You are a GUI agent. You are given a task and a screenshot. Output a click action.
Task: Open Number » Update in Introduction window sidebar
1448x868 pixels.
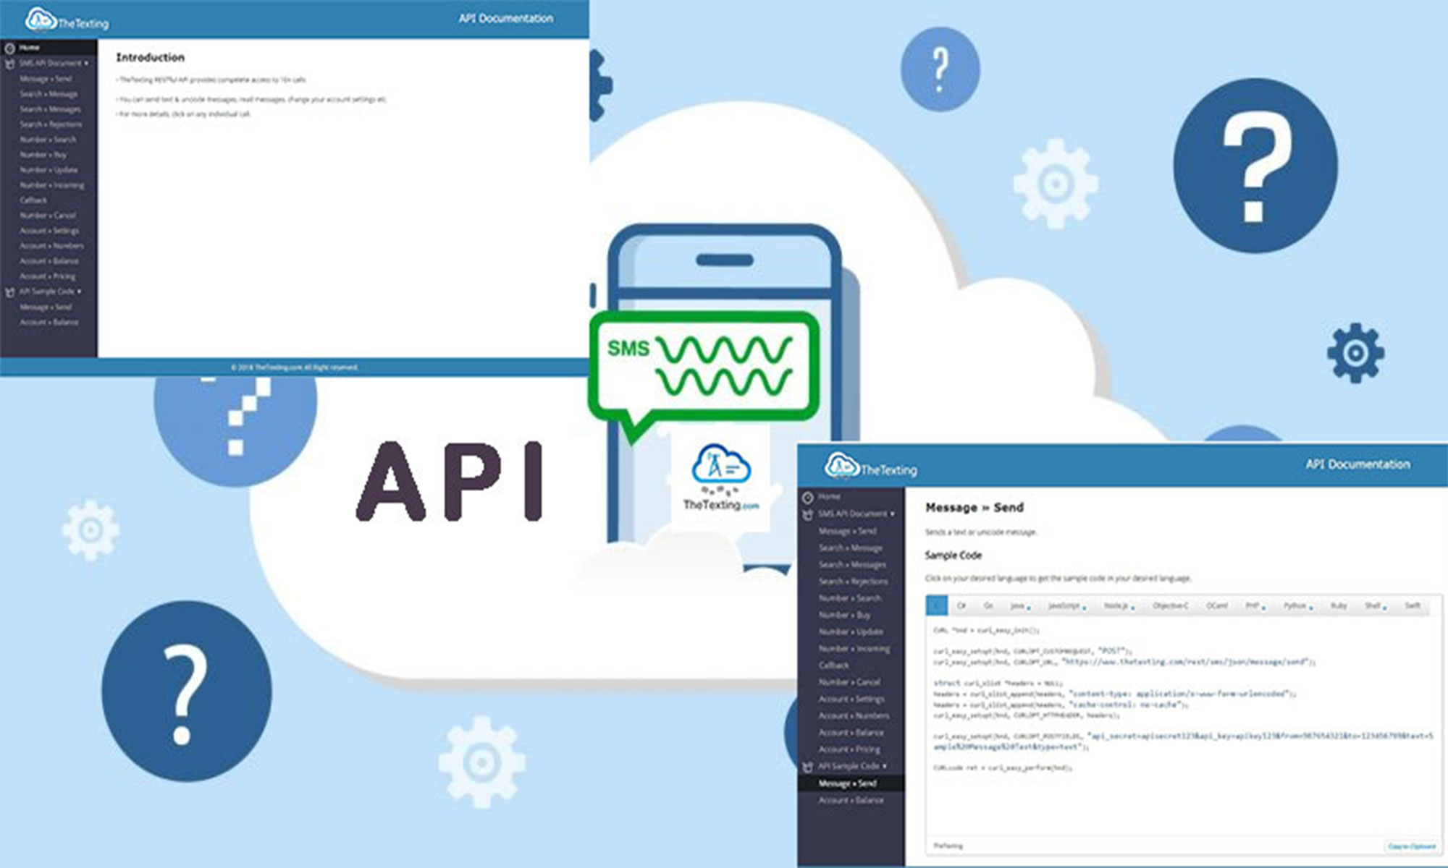[x=49, y=170]
